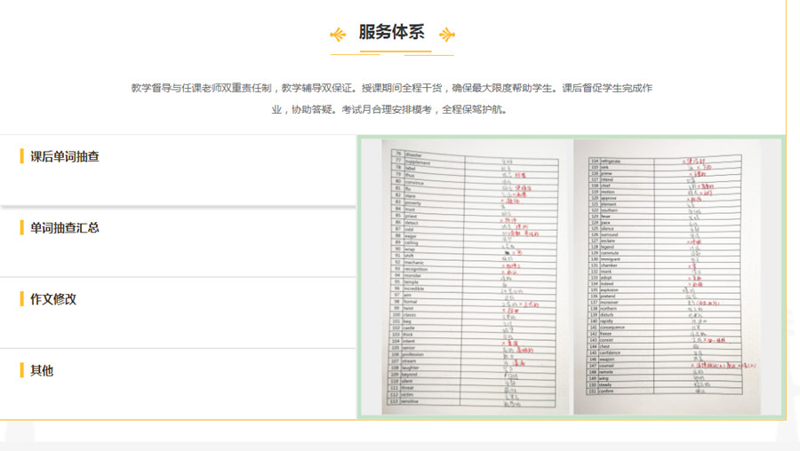Click the description line ending with 全程保驾护航
This screenshot has height=451, width=800.
tap(392, 109)
